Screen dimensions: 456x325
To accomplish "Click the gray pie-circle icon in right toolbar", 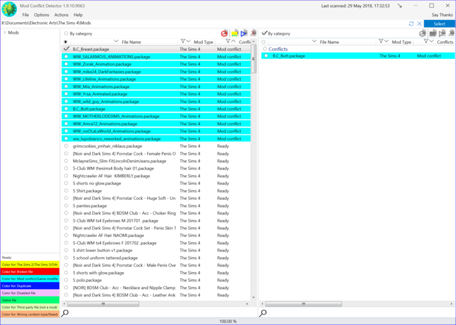I will click(x=423, y=33).
